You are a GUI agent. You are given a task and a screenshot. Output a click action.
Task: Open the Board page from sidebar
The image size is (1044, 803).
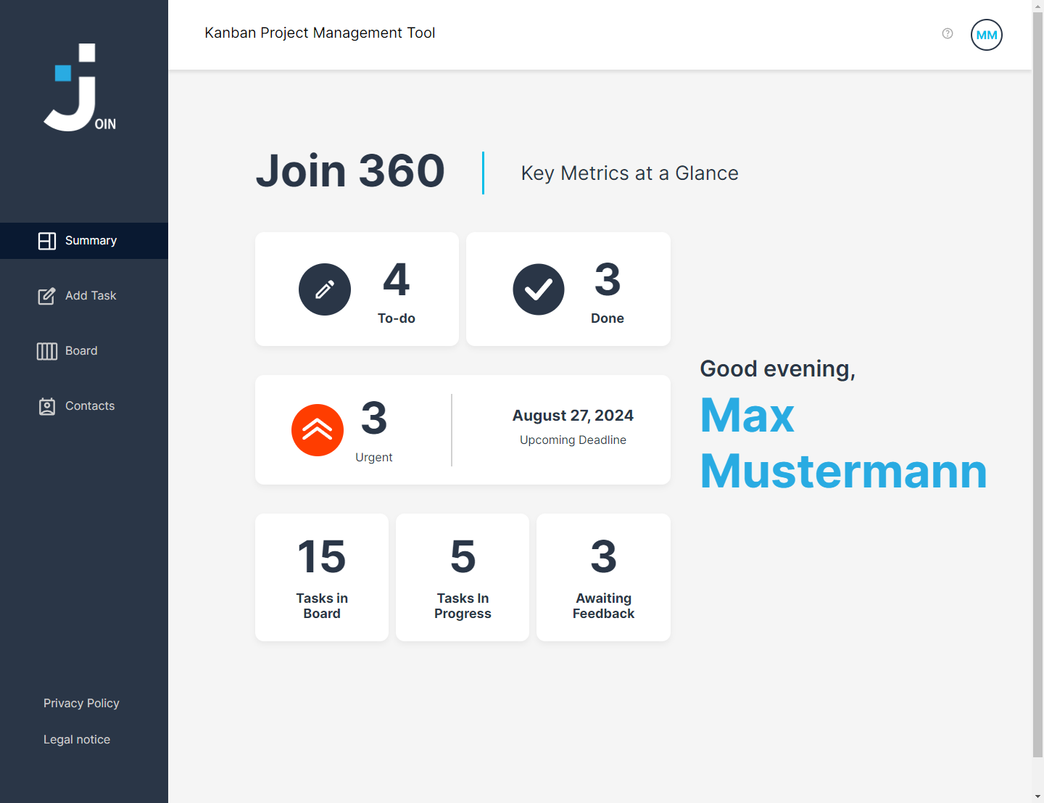[84, 351]
